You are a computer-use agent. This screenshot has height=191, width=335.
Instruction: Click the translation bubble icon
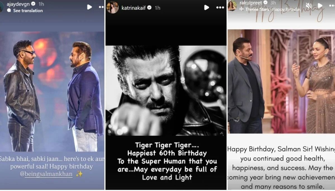point(9,11)
